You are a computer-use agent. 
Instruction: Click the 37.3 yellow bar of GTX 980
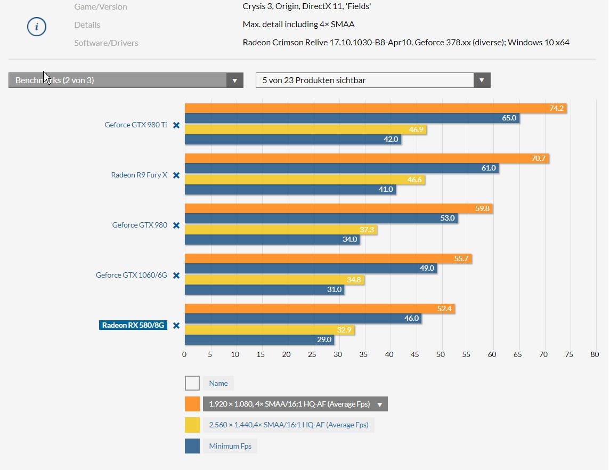pyautogui.click(x=281, y=230)
